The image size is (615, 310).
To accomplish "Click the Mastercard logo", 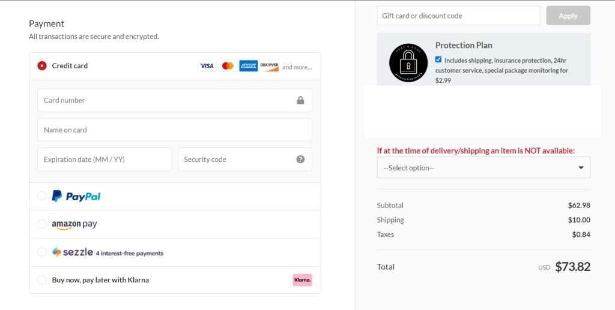I will coord(228,66).
